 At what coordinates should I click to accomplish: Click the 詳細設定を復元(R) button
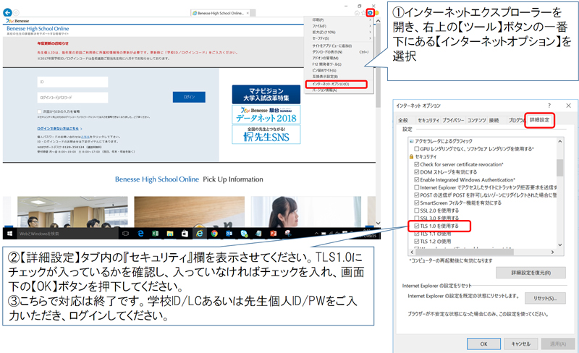click(531, 273)
